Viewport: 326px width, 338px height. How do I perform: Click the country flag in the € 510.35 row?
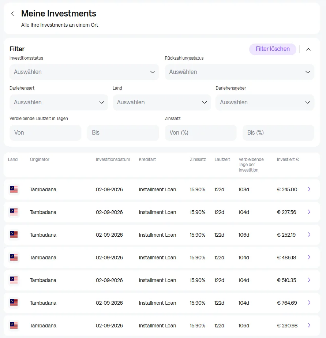[14, 280]
